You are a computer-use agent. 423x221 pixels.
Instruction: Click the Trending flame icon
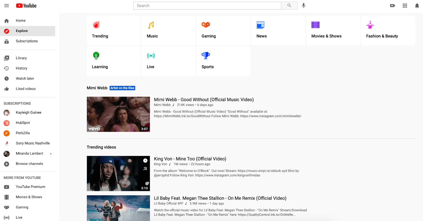tap(96, 25)
